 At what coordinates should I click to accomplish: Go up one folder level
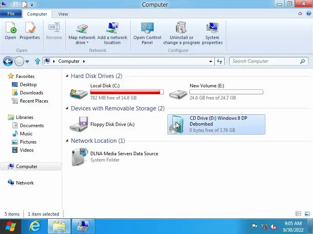point(37,61)
